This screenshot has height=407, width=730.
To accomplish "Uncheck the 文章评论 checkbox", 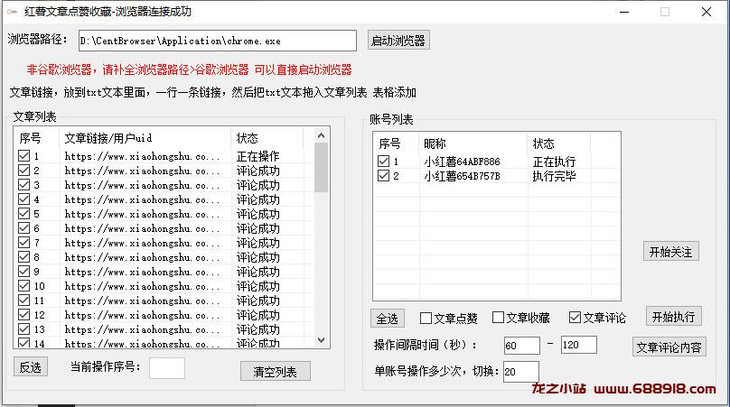I will tap(575, 318).
